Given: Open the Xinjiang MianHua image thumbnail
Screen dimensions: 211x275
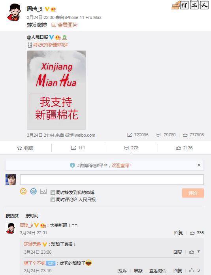Looking at the screenshot, I should tap(57, 90).
